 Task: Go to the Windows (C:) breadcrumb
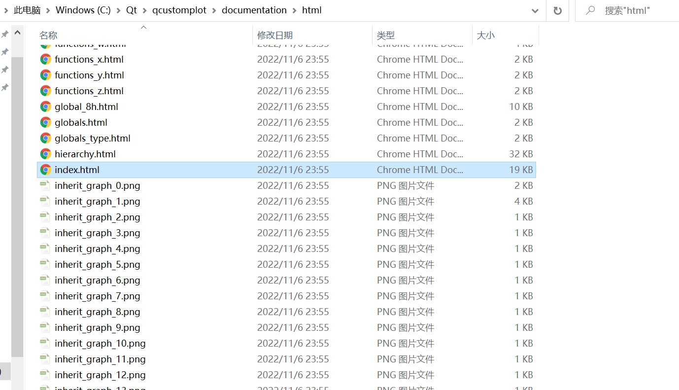point(83,10)
